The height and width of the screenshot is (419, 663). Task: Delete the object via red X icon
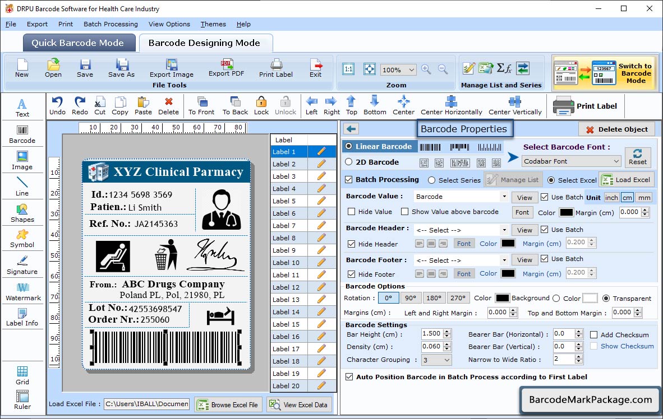coord(168,106)
